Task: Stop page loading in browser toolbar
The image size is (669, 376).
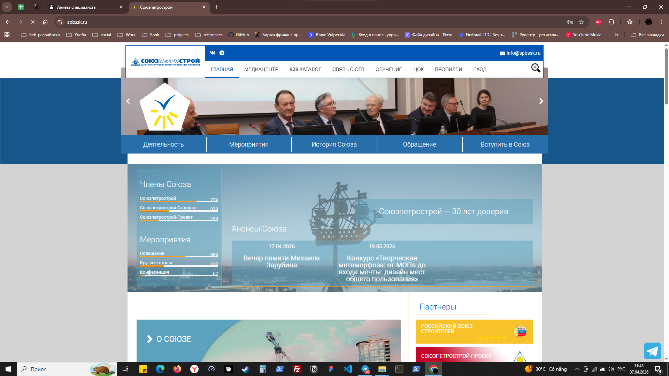Action: 33,22
